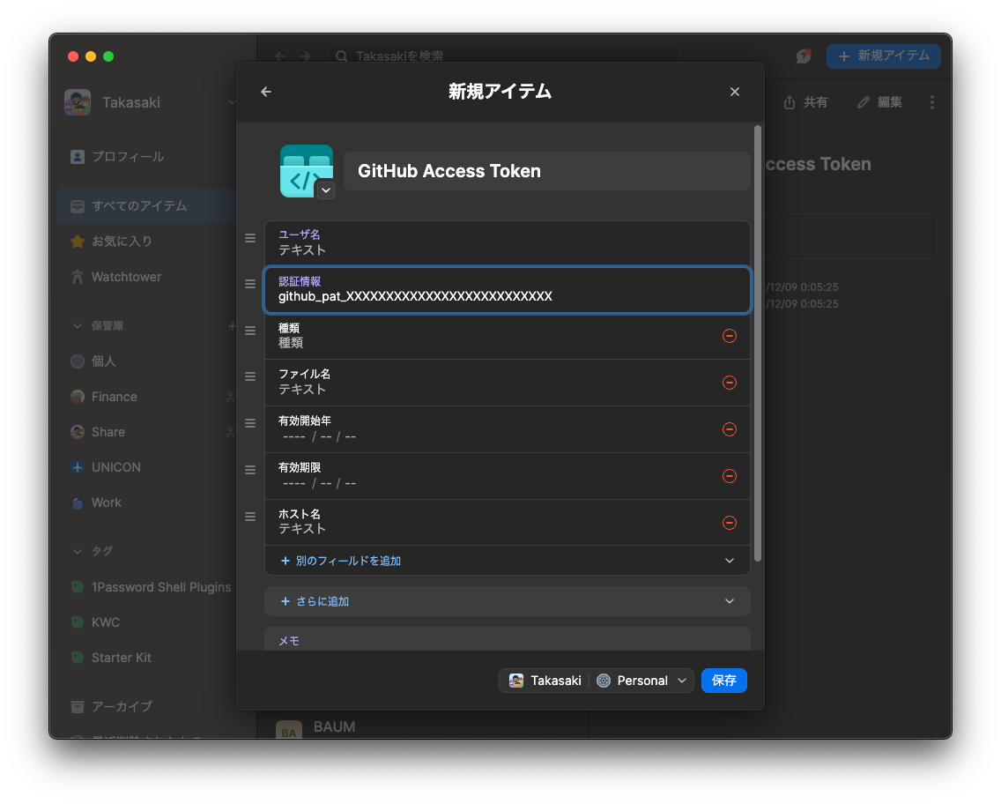The image size is (1001, 804).
Task: Click さらに追加 to add more
Action: 315,601
